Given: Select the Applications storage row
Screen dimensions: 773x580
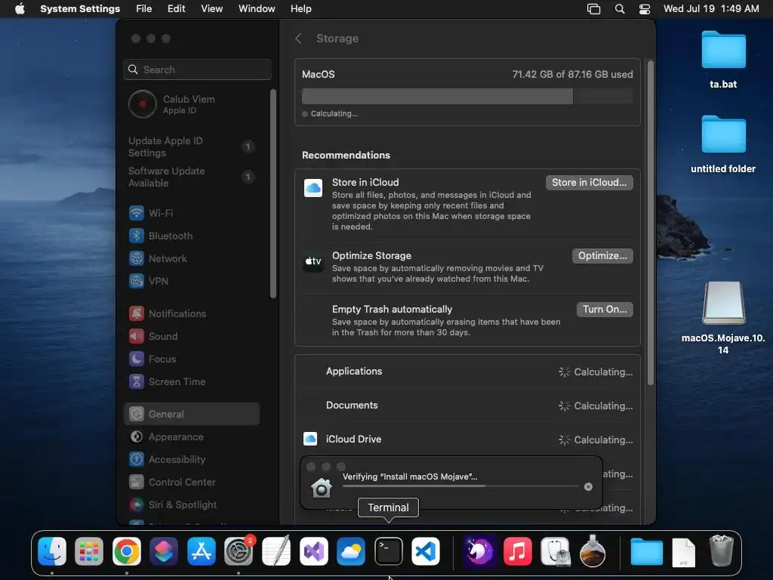Looking at the screenshot, I should click(467, 372).
